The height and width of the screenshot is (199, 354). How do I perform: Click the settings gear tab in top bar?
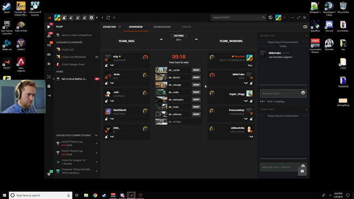91,18
